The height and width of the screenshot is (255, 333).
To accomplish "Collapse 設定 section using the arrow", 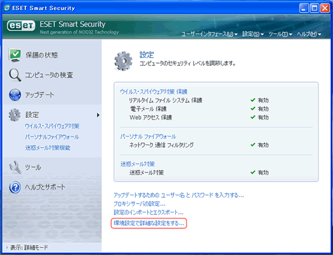I will click(98, 115).
